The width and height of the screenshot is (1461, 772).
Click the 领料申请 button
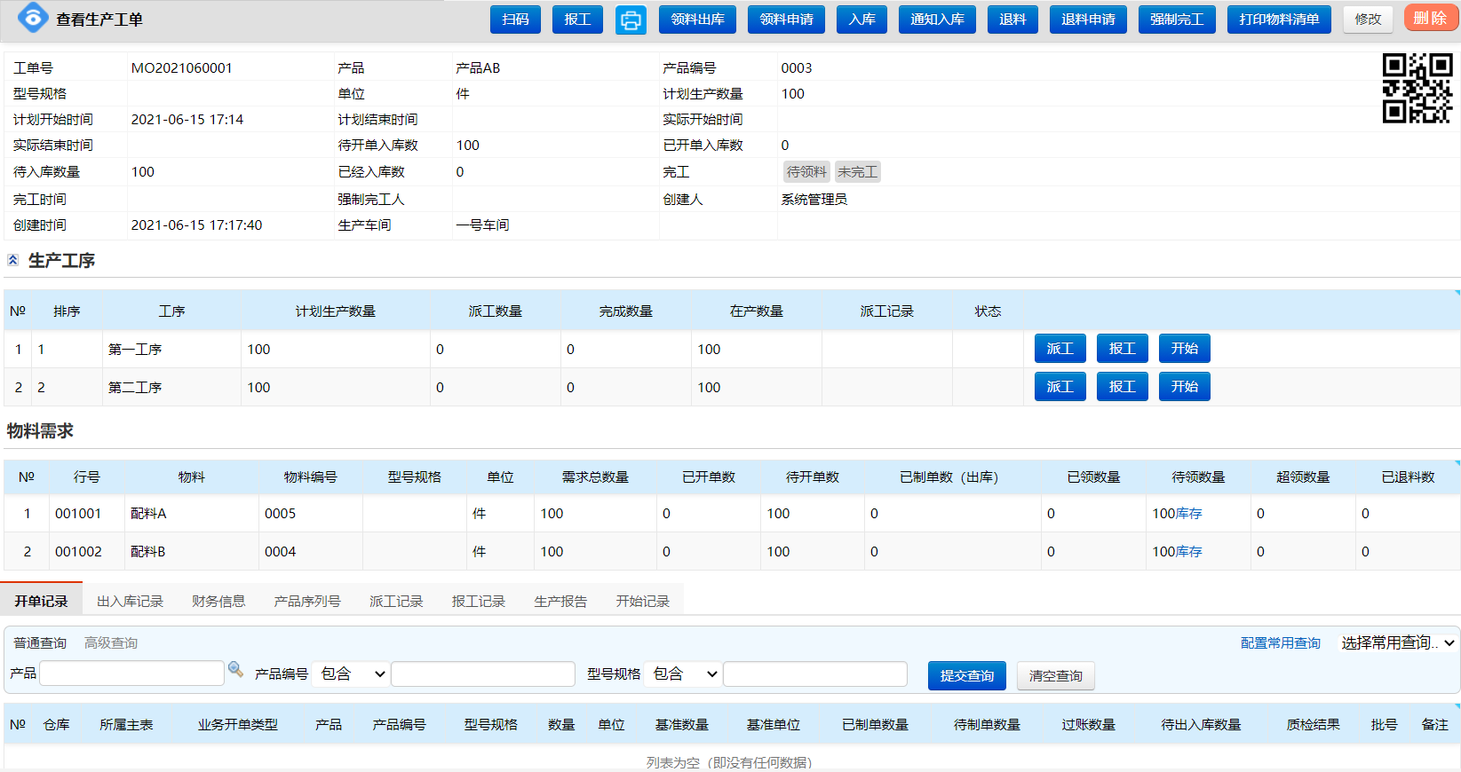click(x=786, y=20)
